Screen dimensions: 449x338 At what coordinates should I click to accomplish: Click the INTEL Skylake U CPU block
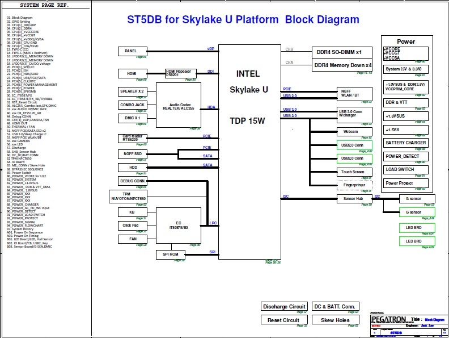tap(249, 152)
